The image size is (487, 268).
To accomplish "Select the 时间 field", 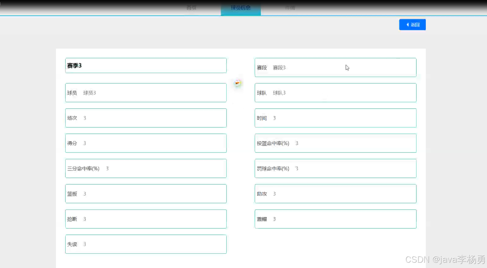I will click(x=335, y=118).
